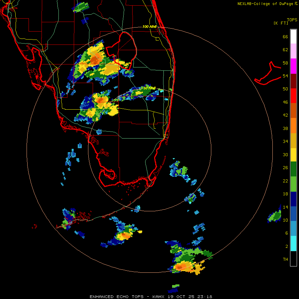The width and height of the screenshot is (299, 299).
Task: Click the 34 legend value
Action: pyautogui.click(x=285, y=142)
